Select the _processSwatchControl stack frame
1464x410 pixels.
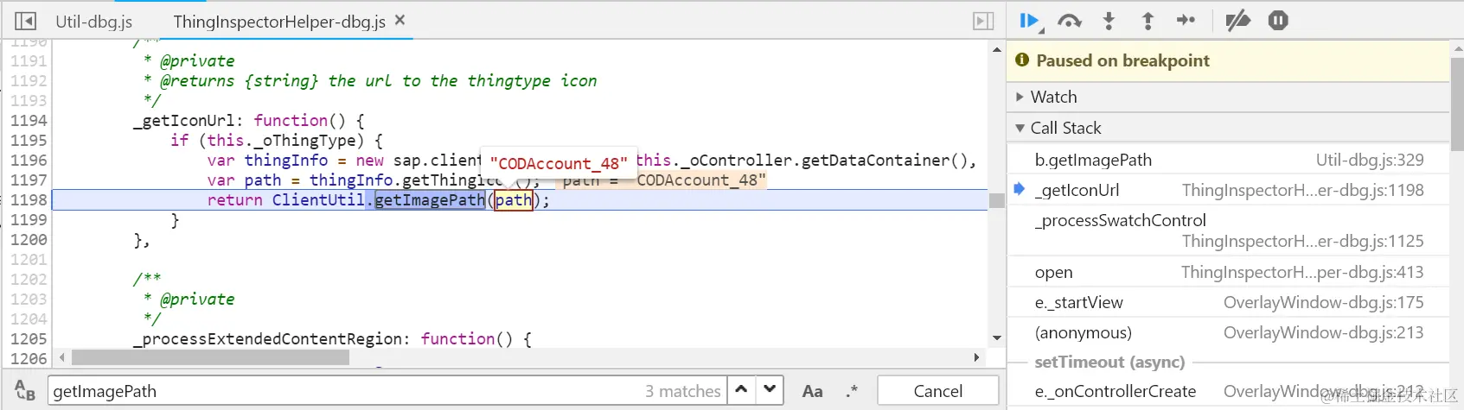[x=1228, y=230]
